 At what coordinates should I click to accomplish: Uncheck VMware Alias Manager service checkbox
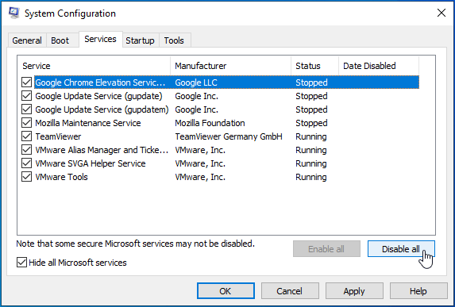click(27, 150)
